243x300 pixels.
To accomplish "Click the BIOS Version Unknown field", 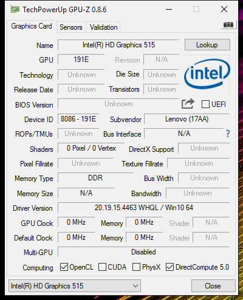I will pos(118,104).
